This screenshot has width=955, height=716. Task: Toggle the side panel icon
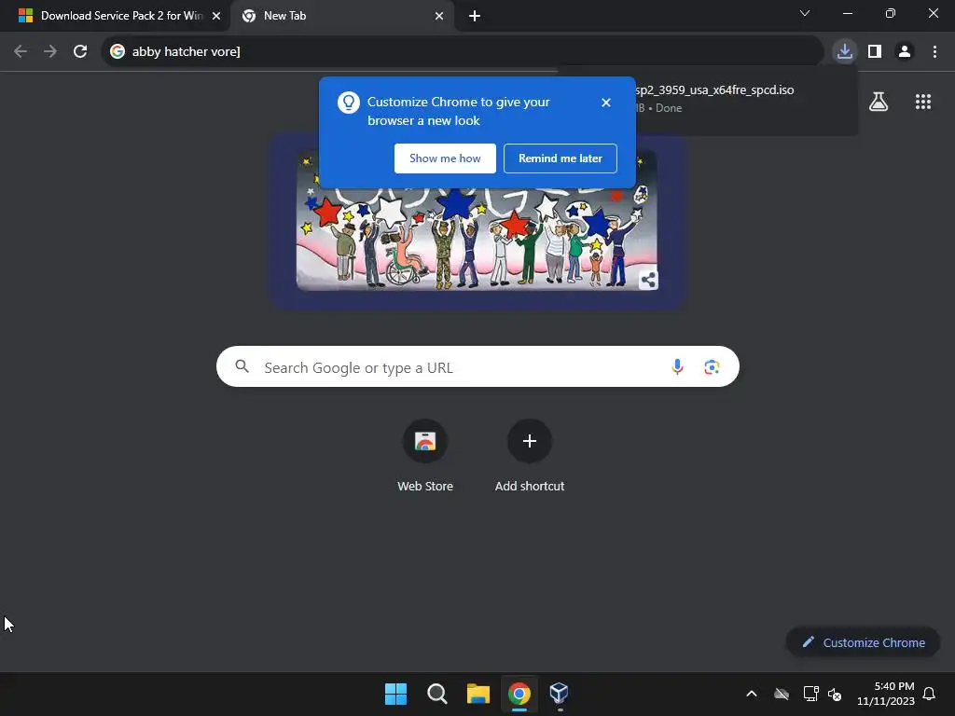tap(875, 51)
